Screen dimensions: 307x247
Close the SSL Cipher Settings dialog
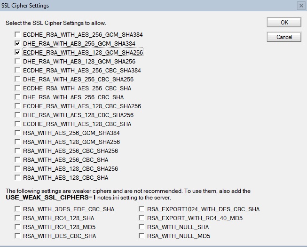tap(301, 6)
